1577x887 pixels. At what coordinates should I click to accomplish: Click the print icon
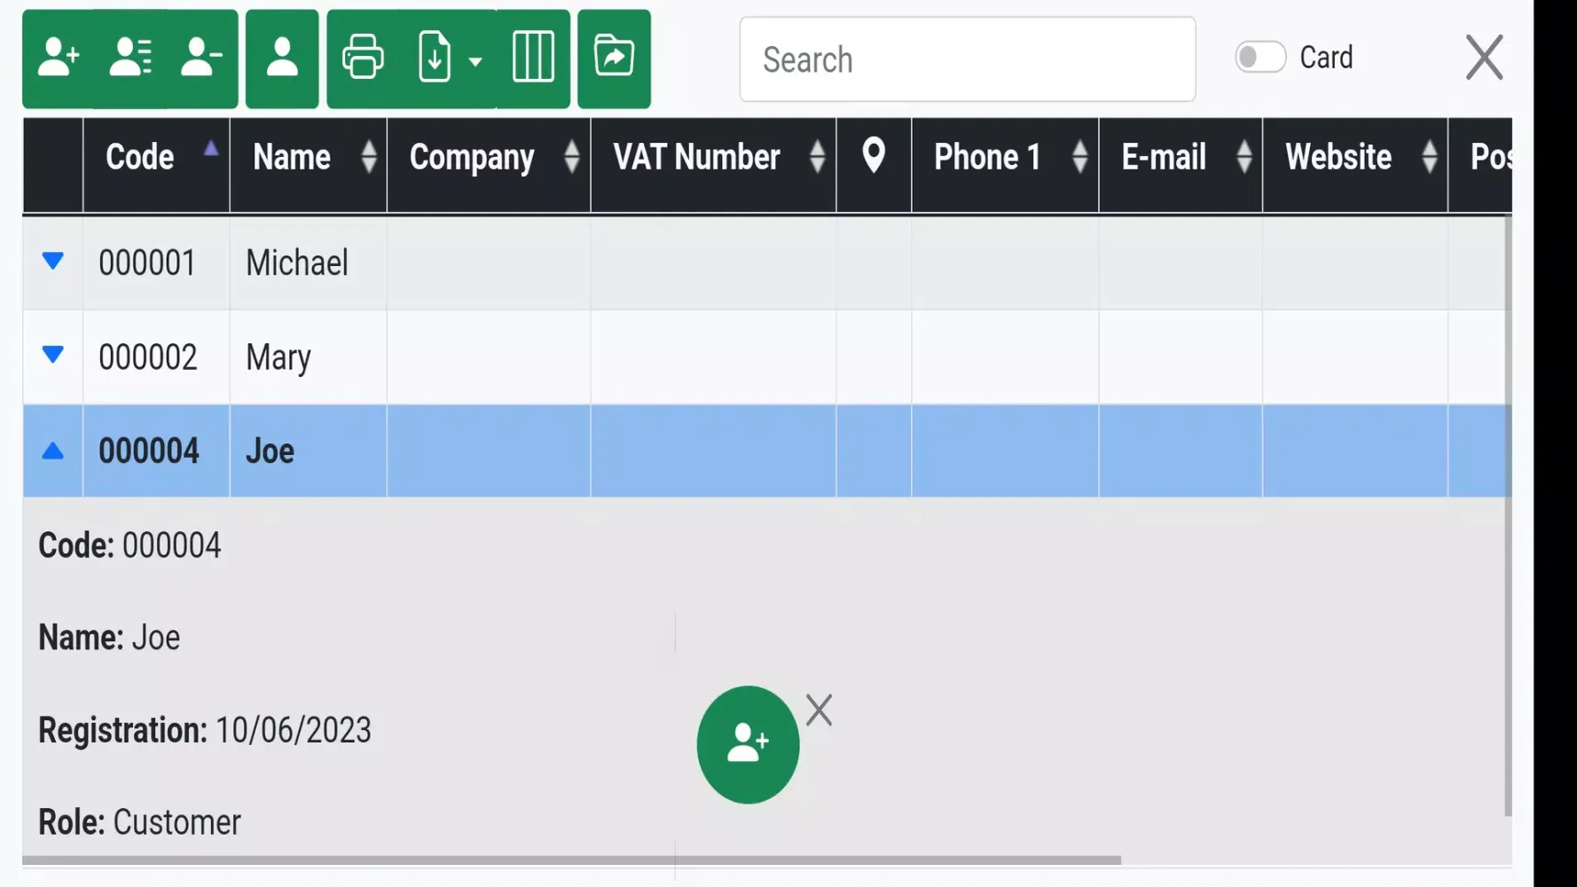click(363, 58)
